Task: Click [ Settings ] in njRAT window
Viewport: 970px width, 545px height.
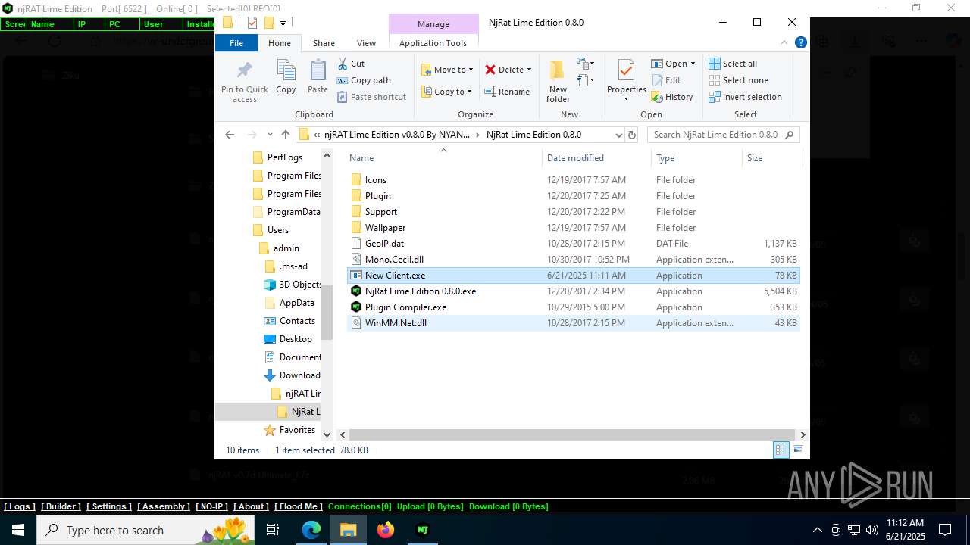Action: tap(109, 506)
